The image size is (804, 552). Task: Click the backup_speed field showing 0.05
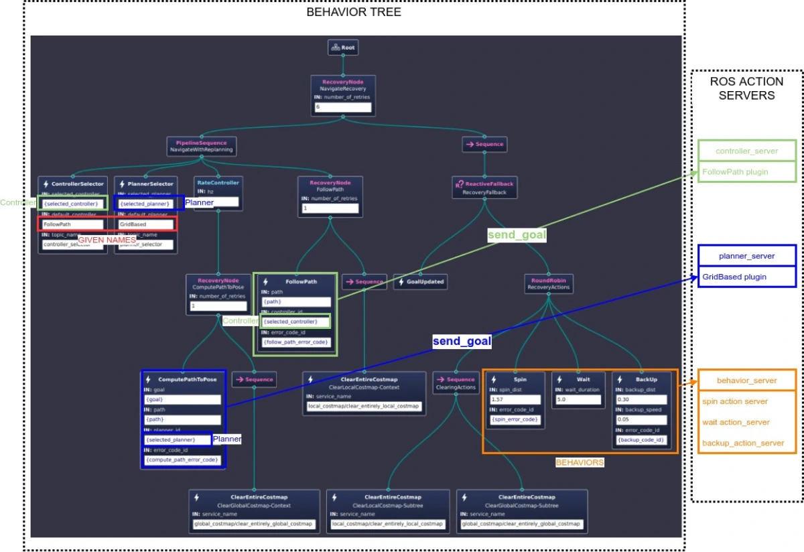coord(641,420)
